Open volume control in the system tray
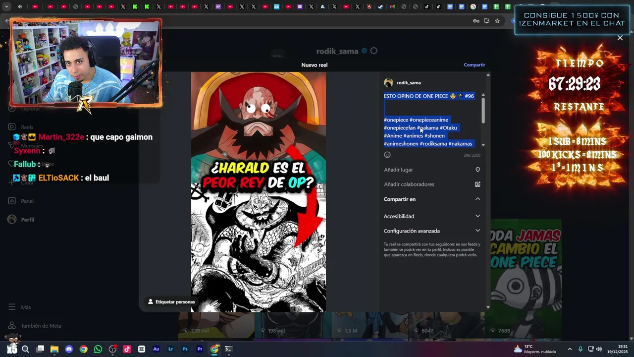This screenshot has width=634, height=357. pyautogui.click(x=599, y=349)
